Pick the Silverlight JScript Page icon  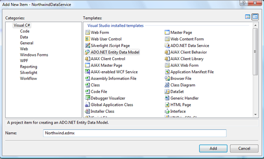[87, 45]
